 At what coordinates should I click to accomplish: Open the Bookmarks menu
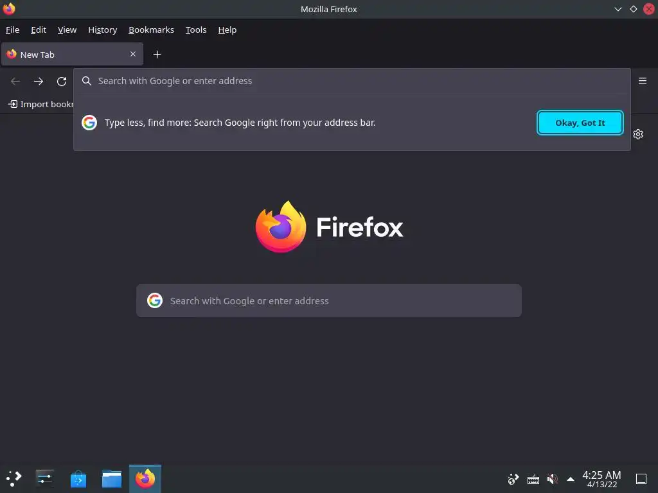coord(151,30)
